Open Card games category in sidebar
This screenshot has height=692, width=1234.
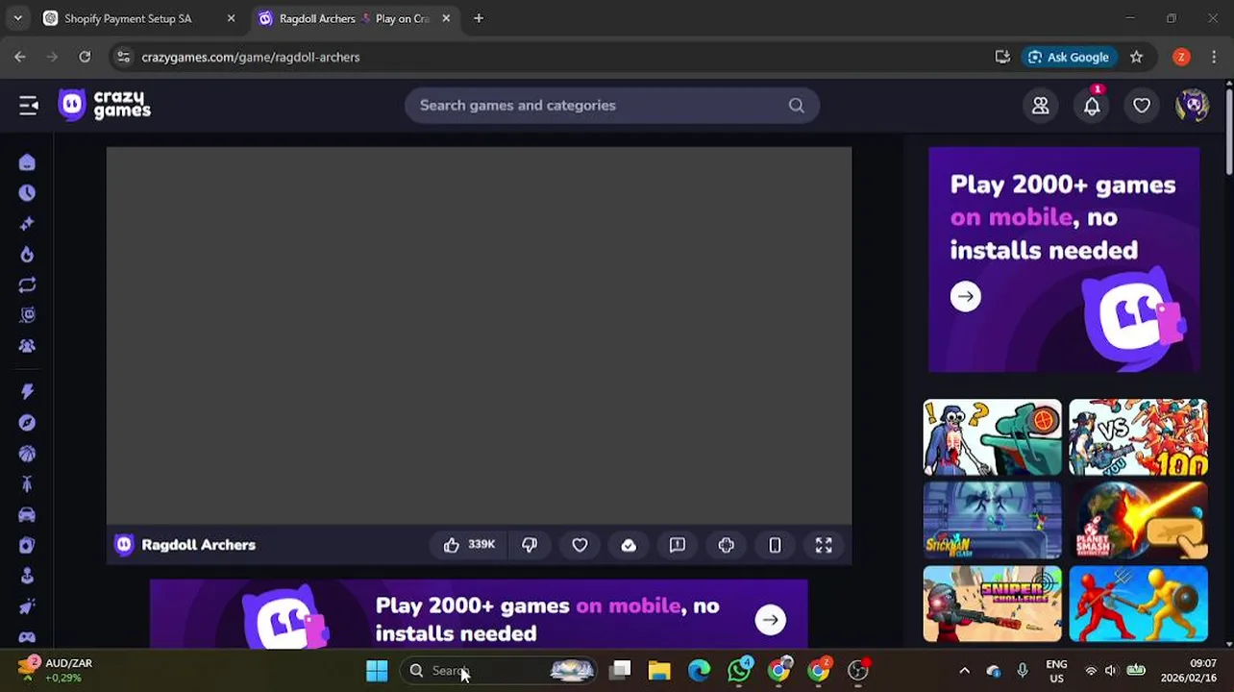tap(27, 545)
